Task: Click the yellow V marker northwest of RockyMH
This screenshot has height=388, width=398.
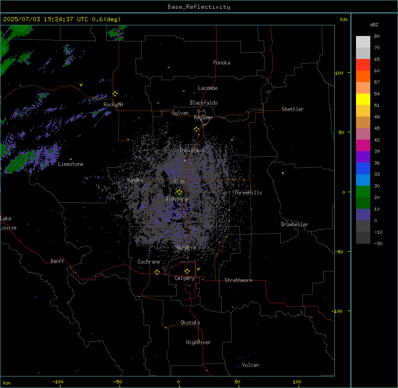Action: (x=81, y=85)
